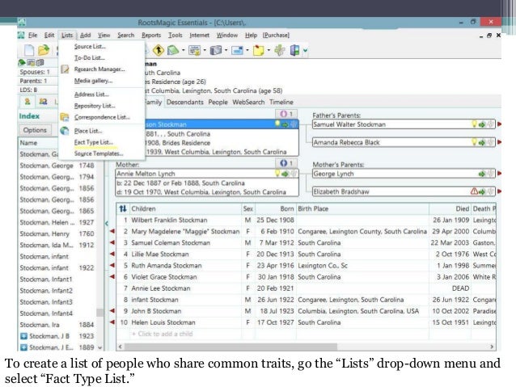Image resolution: width=516 pixels, height=387 pixels.
Task: Click the two-people icon tab in sidebar
Action: point(43,102)
